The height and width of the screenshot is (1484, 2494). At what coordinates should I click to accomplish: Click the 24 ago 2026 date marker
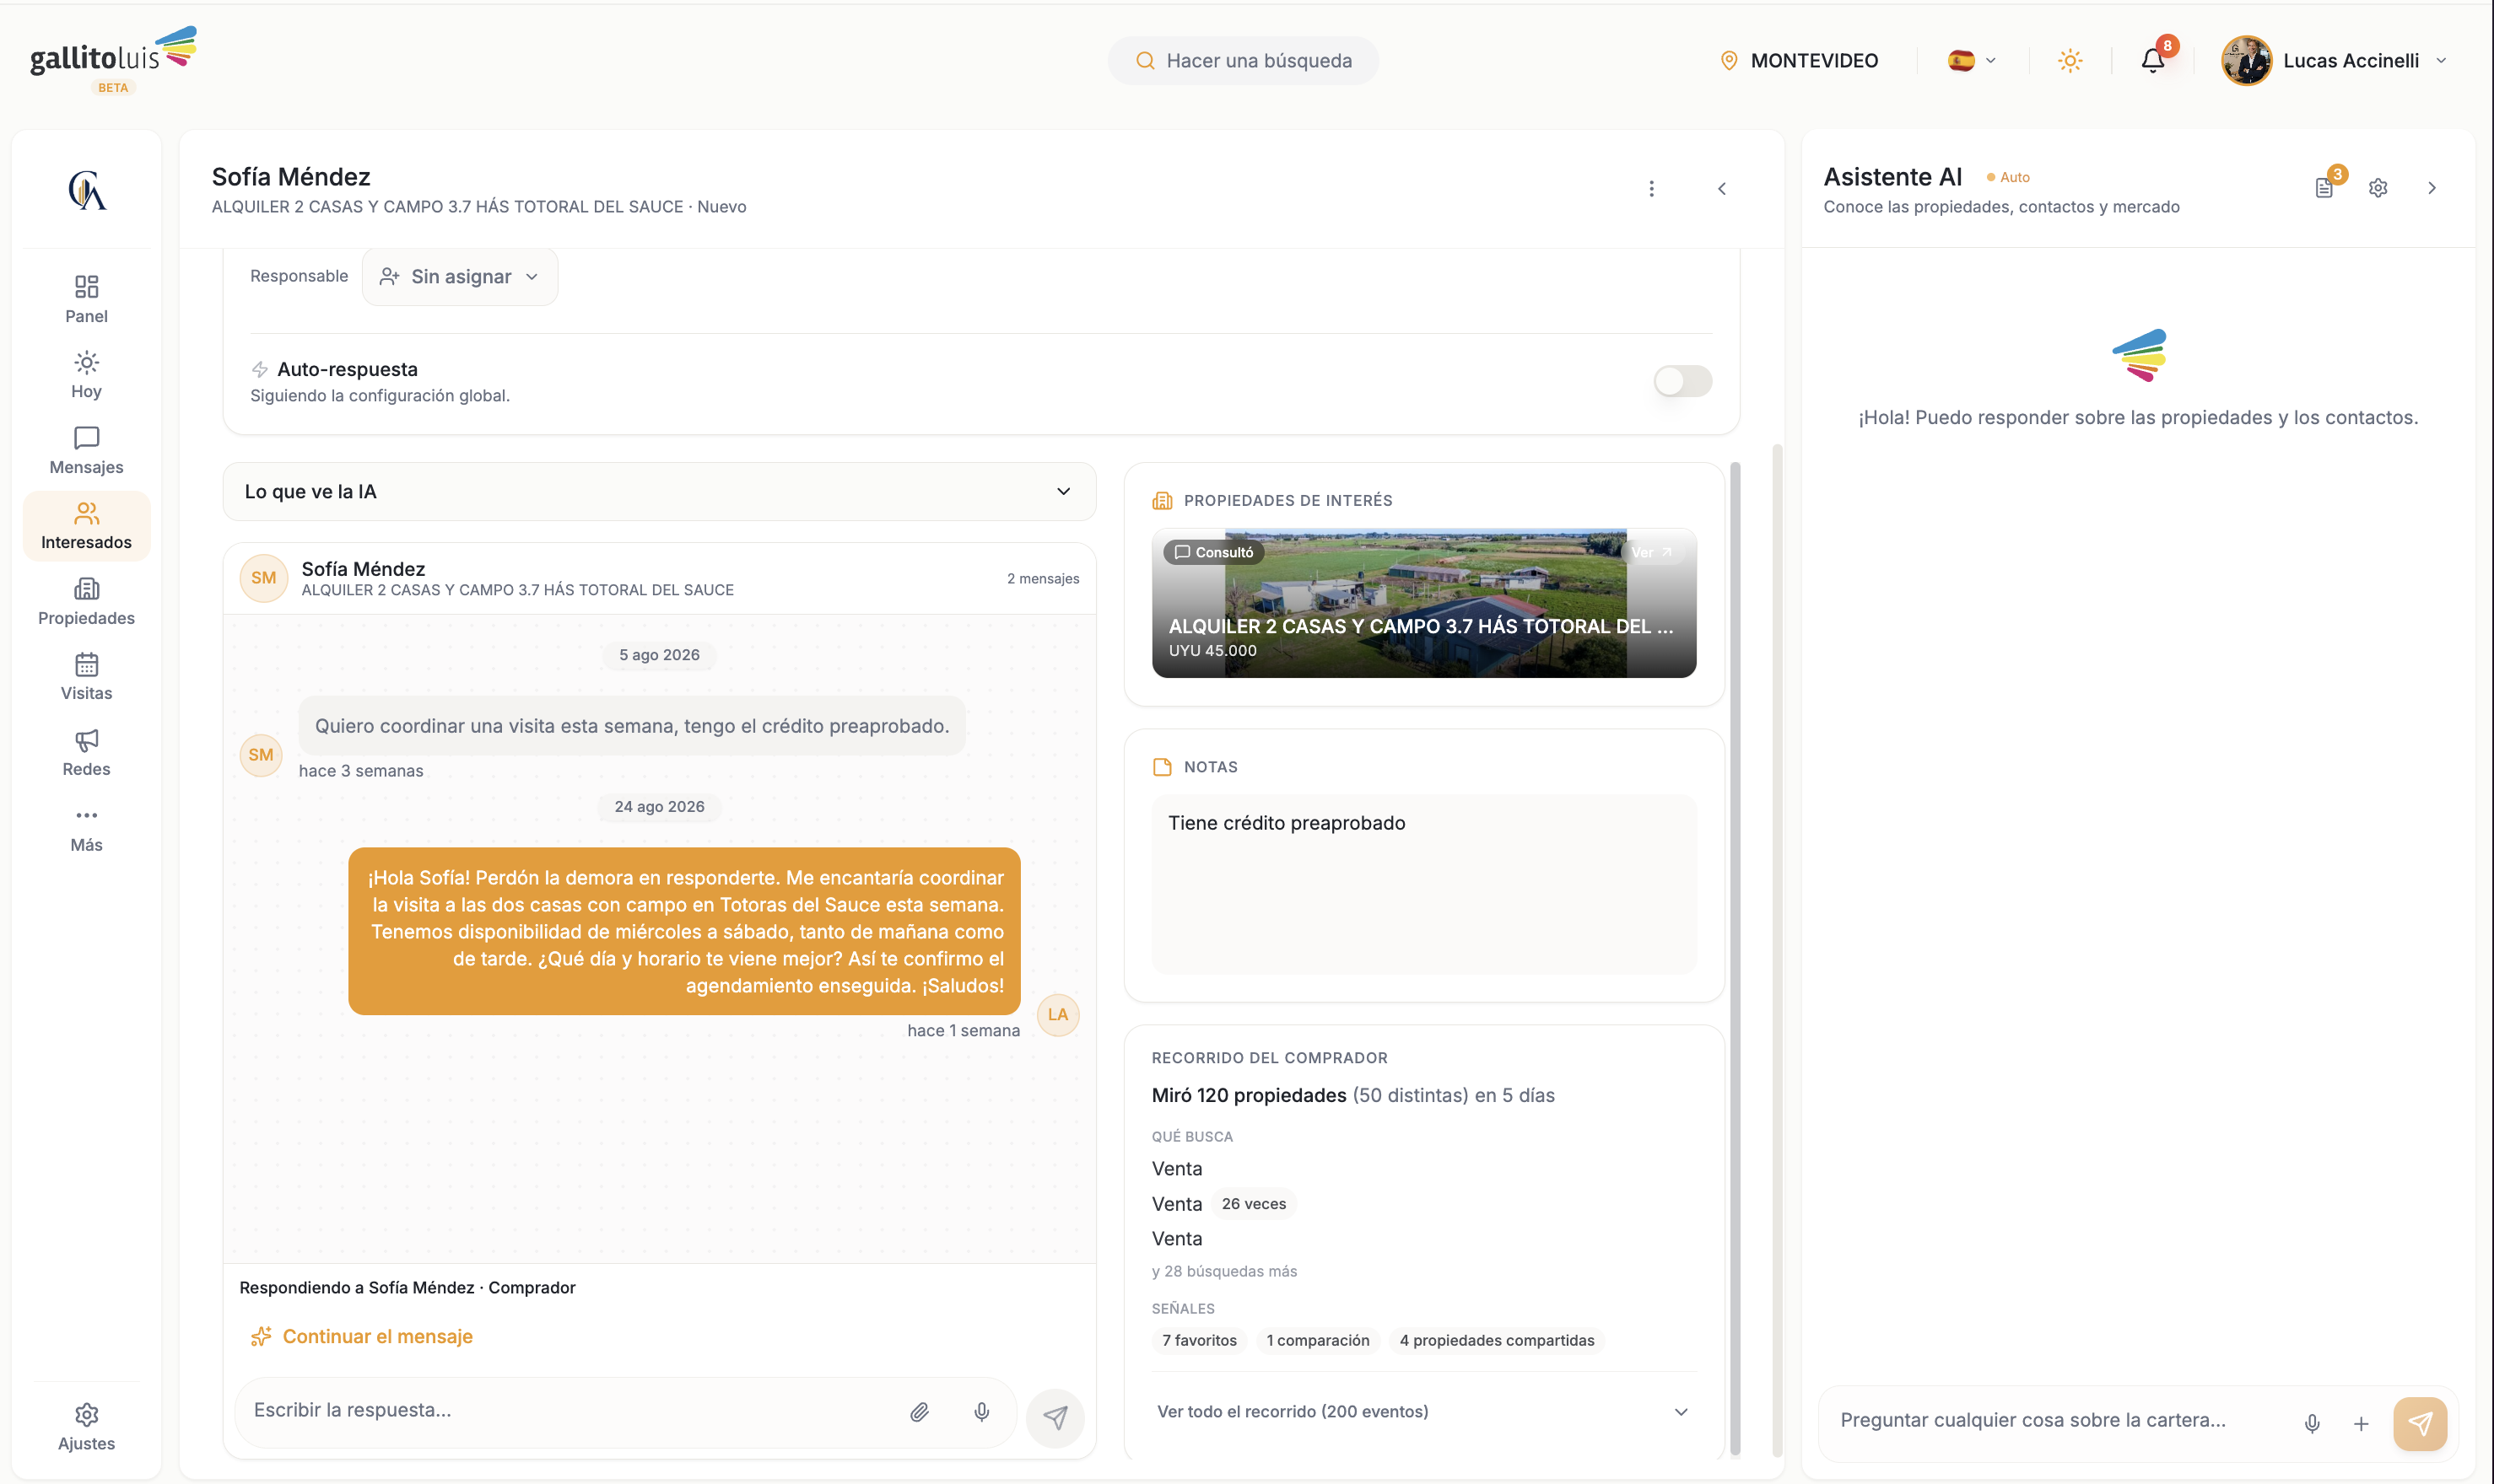pyautogui.click(x=659, y=807)
